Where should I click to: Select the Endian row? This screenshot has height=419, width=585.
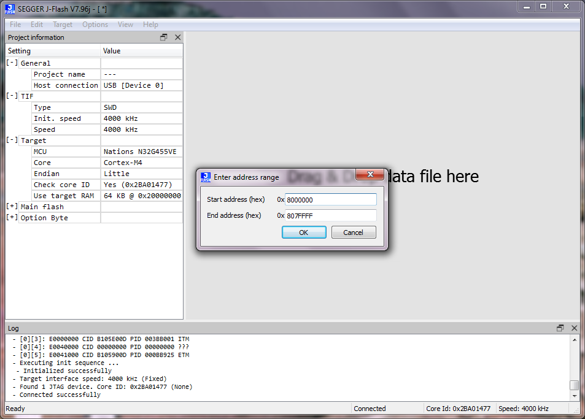point(107,174)
